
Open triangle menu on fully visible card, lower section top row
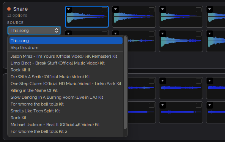162,81
